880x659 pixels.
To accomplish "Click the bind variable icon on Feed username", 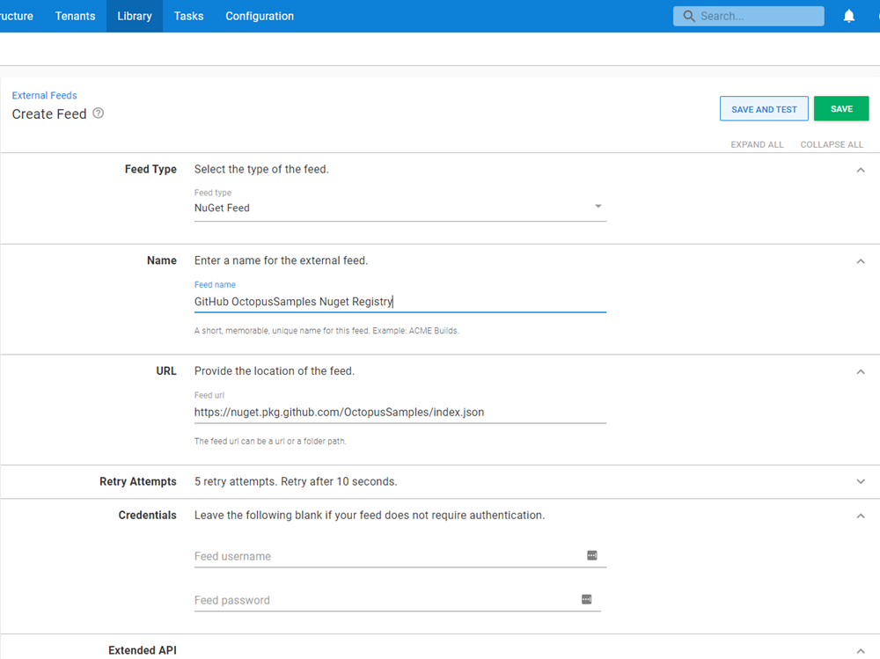I will (x=592, y=555).
